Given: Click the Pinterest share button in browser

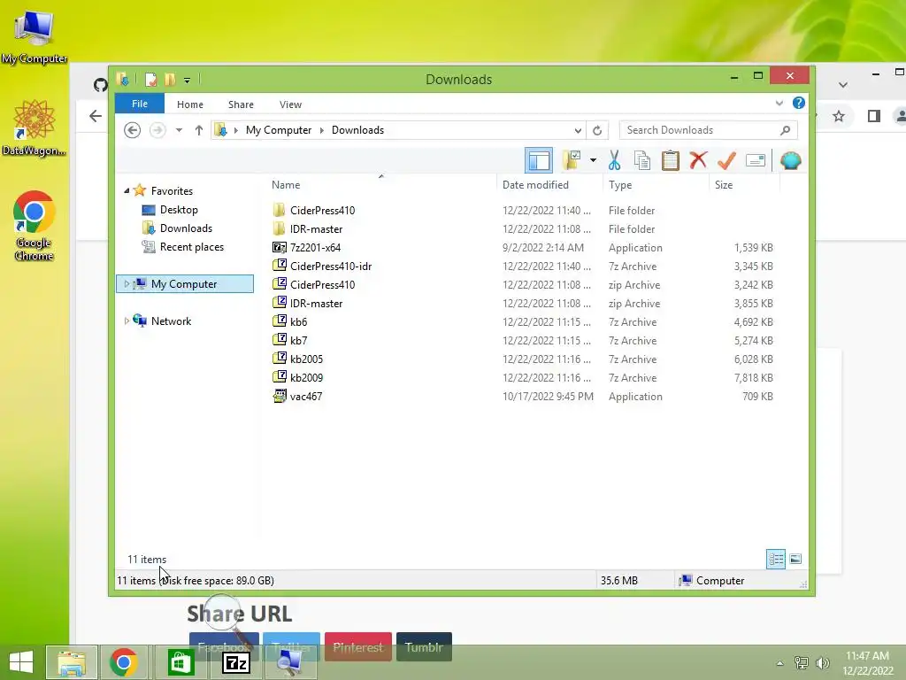Looking at the screenshot, I should click(358, 647).
